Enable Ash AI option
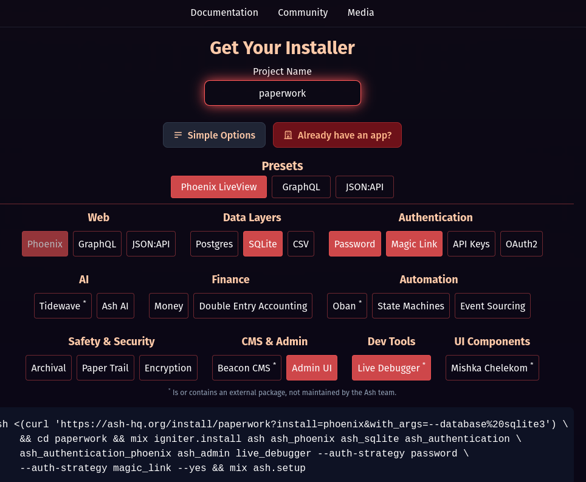 tap(115, 306)
